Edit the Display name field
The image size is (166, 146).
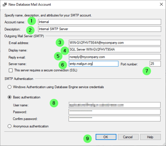point(115,50)
